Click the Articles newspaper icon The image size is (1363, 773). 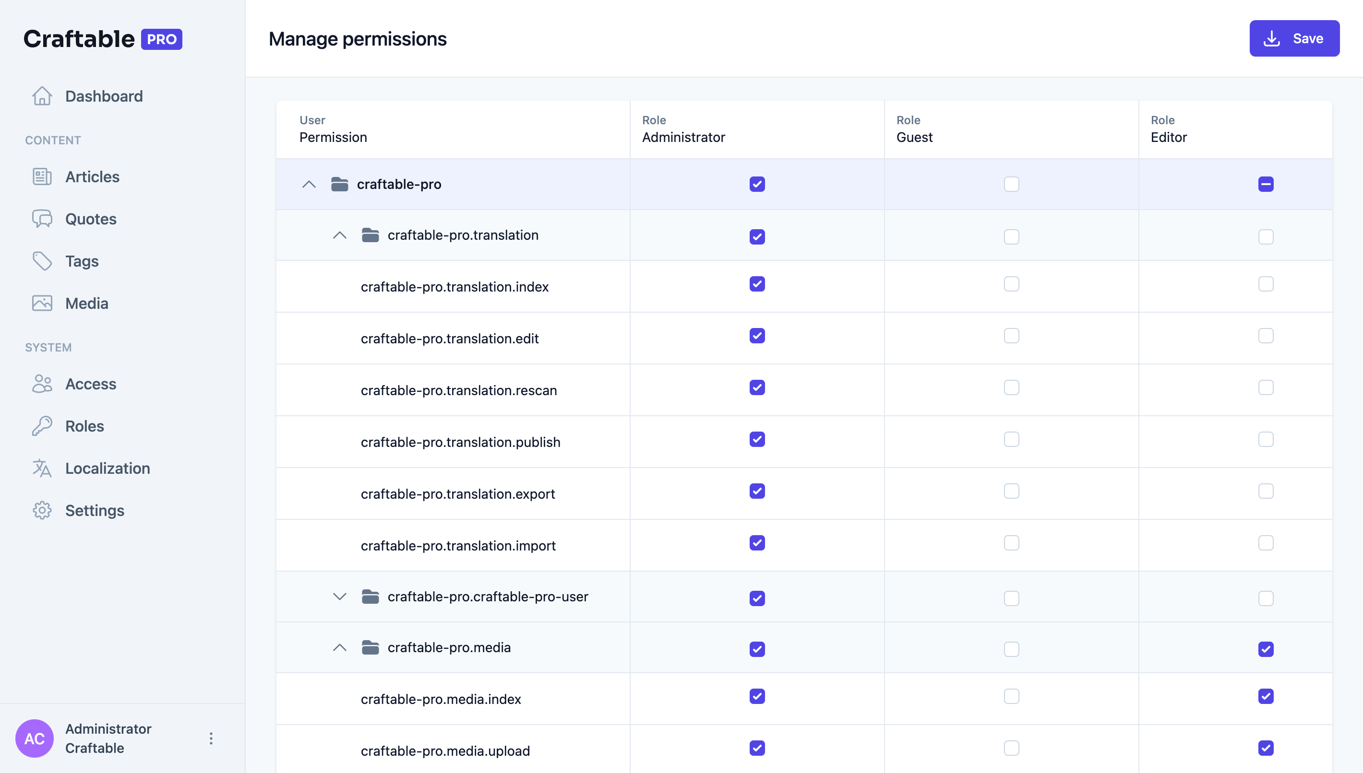42,176
